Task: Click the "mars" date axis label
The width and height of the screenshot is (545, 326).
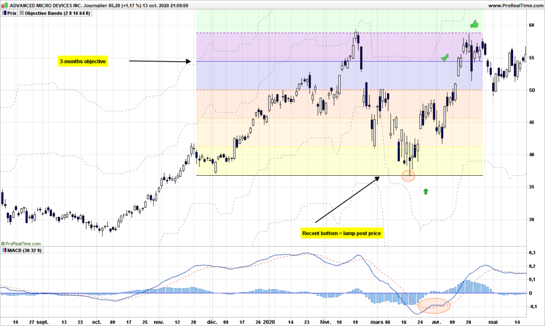Action: click(x=377, y=322)
